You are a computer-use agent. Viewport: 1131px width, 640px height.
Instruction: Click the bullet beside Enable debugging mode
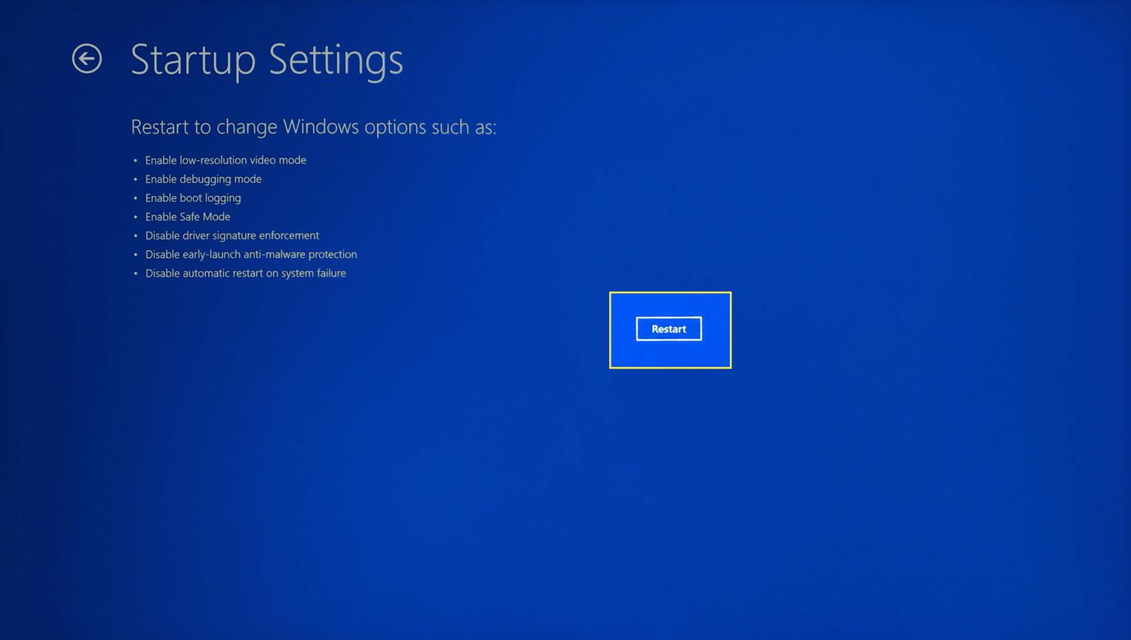click(135, 179)
